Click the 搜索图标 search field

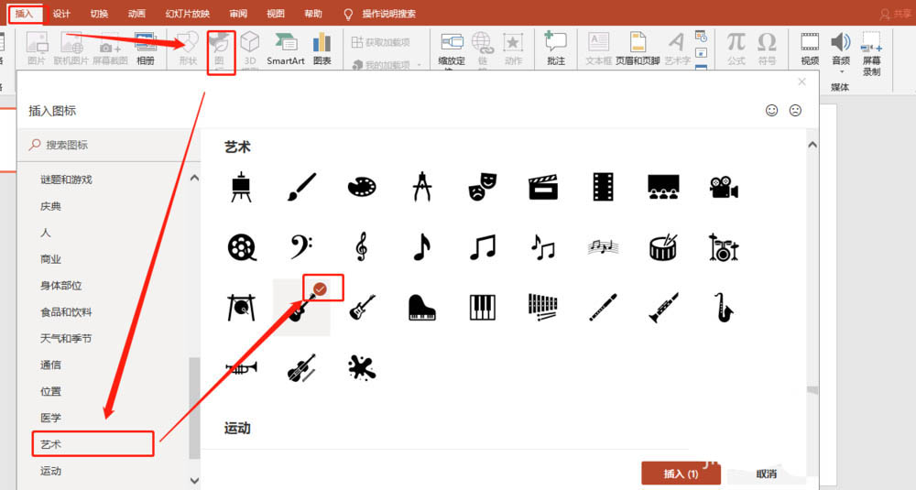pyautogui.click(x=108, y=145)
